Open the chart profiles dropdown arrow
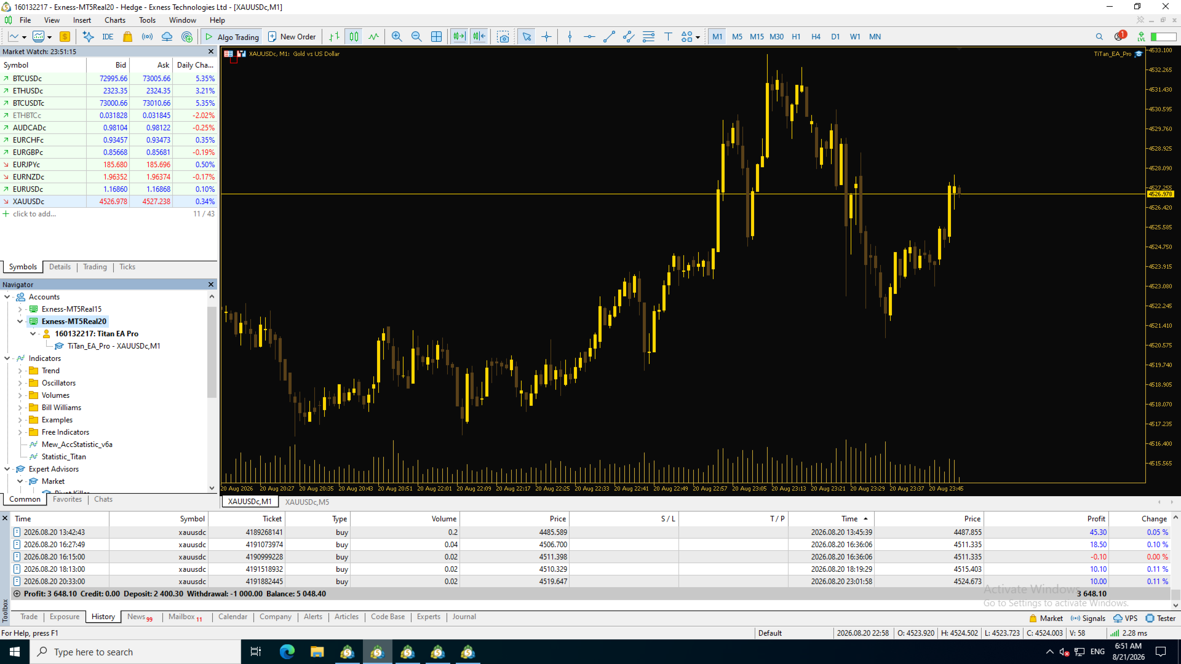The width and height of the screenshot is (1181, 664). 49,38
